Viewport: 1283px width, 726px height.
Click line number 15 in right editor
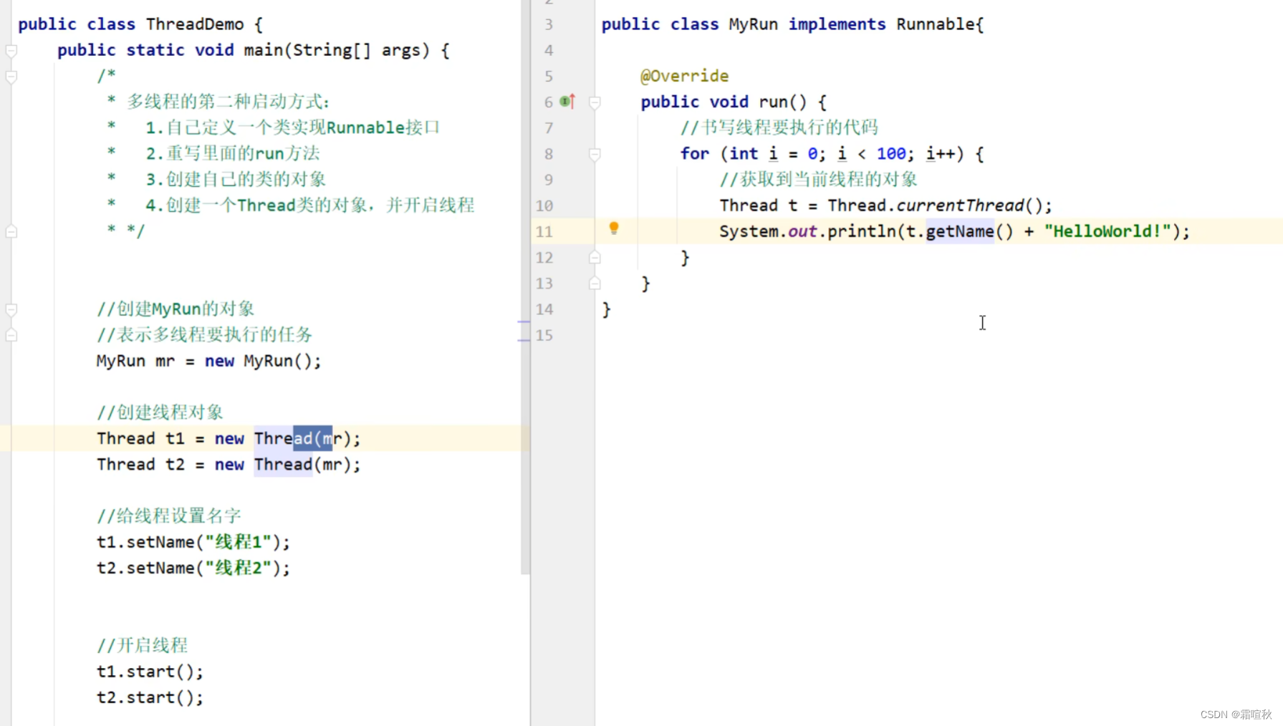tap(544, 335)
